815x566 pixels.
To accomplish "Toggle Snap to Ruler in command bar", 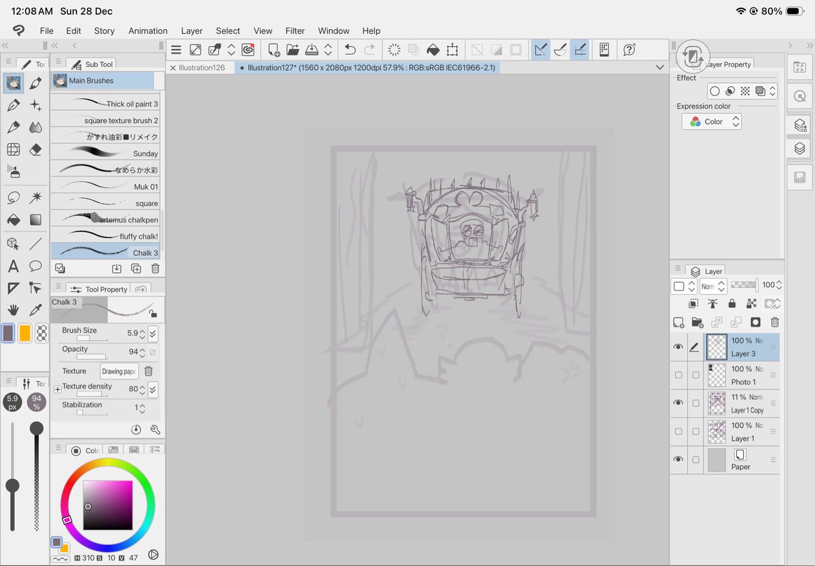I will coord(541,50).
